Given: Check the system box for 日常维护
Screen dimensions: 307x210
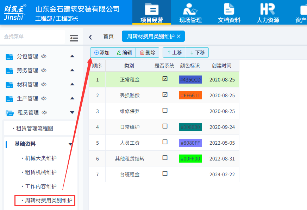Looking at the screenshot, I should coord(165,126).
